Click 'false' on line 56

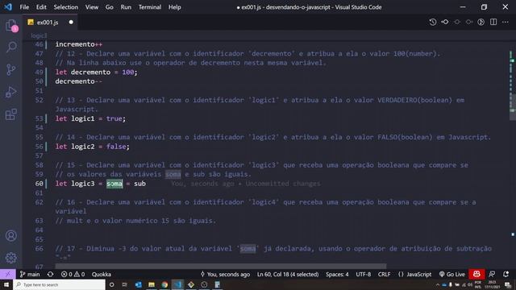116,147
